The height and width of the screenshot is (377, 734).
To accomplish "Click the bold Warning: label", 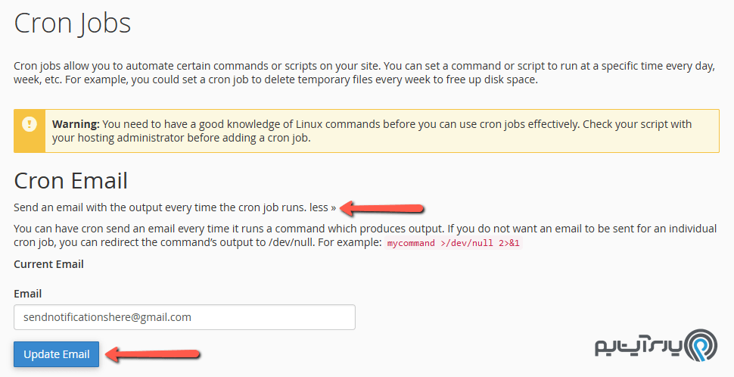I will [x=76, y=123].
